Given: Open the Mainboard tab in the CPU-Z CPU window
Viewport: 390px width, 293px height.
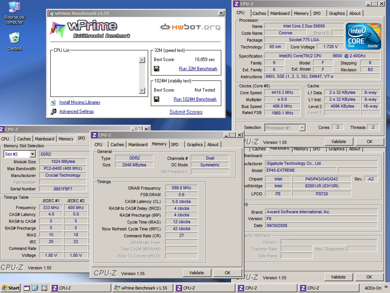Looking at the screenshot, I should pos(280,13).
